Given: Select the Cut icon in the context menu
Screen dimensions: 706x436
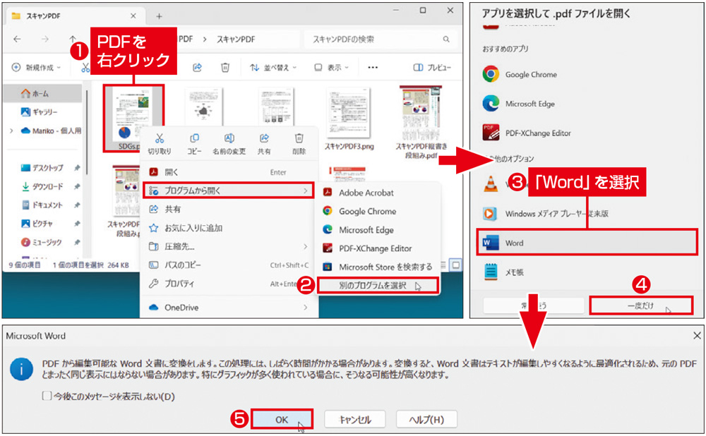Looking at the screenshot, I should point(160,140).
